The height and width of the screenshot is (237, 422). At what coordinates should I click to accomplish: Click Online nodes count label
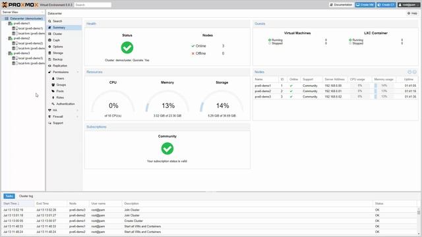point(200,46)
